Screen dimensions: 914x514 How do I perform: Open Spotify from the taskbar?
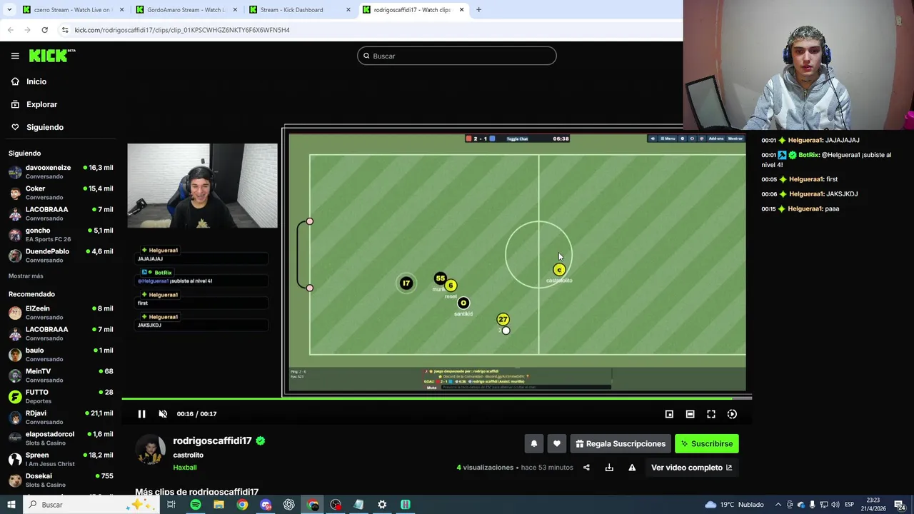pos(196,505)
